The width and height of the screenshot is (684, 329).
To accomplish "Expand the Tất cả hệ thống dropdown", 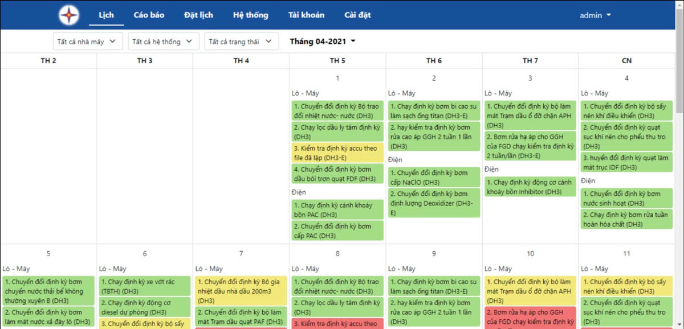I will [164, 41].
